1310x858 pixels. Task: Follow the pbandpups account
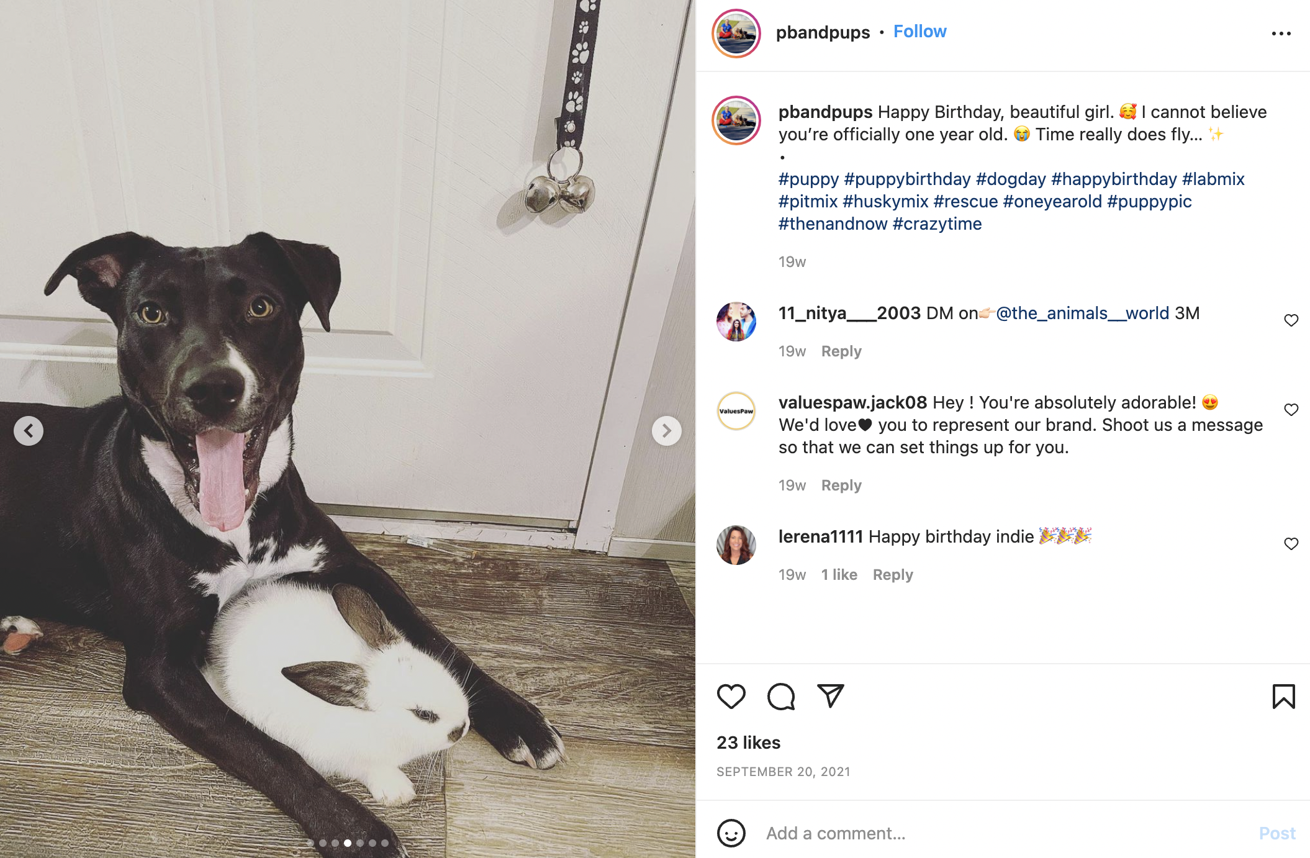coord(919,32)
